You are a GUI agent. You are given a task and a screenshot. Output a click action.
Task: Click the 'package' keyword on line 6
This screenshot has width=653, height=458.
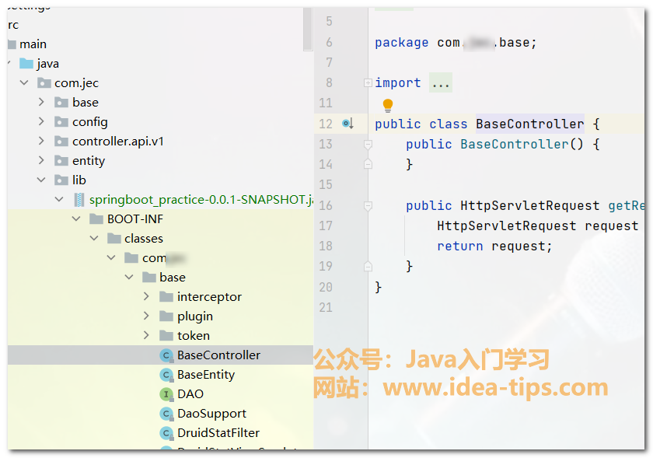click(401, 43)
